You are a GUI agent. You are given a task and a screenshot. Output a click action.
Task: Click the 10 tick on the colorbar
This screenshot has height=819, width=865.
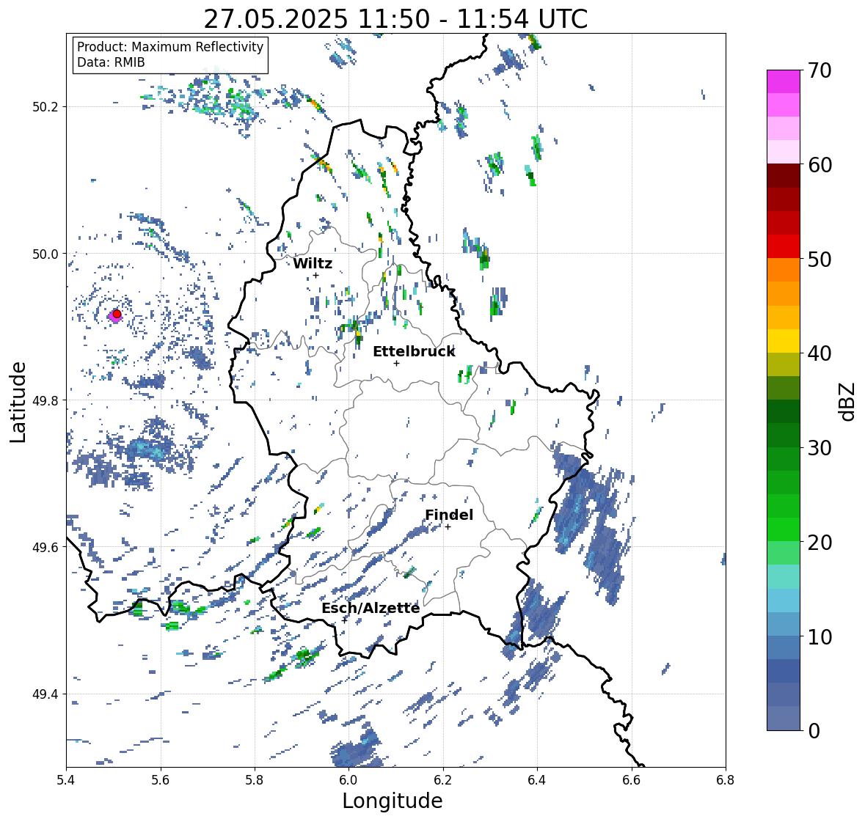[820, 636]
